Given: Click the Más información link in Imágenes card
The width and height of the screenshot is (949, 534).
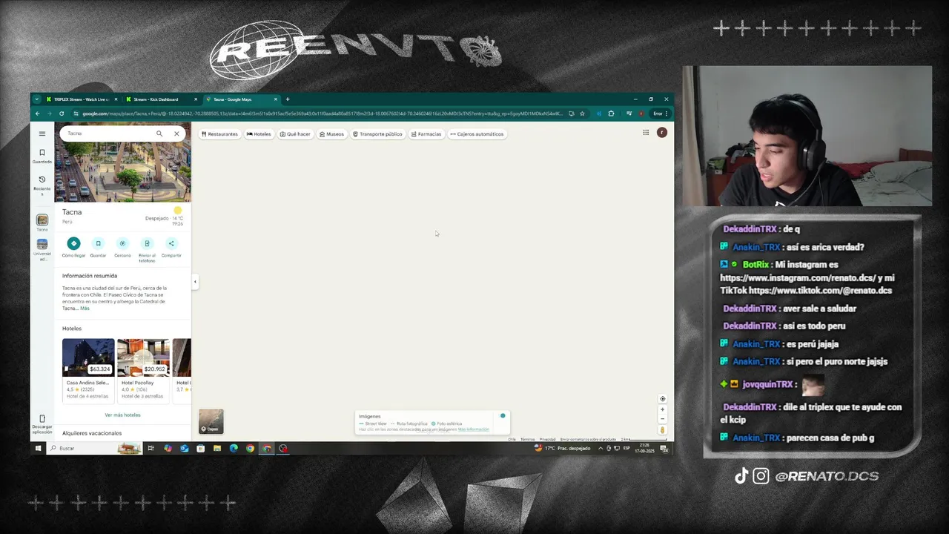Looking at the screenshot, I should [x=474, y=429].
